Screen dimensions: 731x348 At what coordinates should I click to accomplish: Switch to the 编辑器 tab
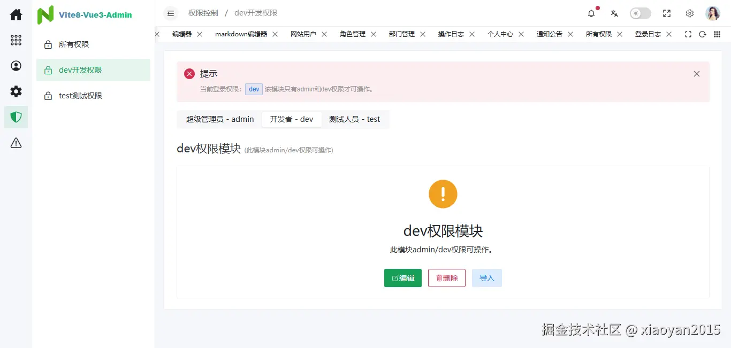point(182,34)
